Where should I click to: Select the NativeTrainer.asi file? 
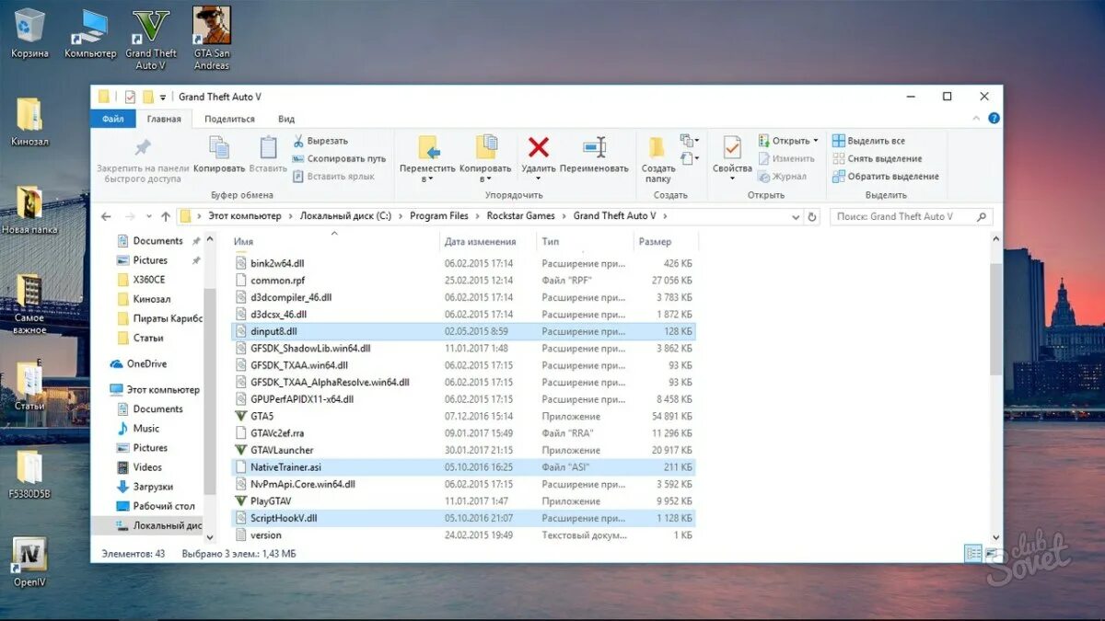pos(463,467)
